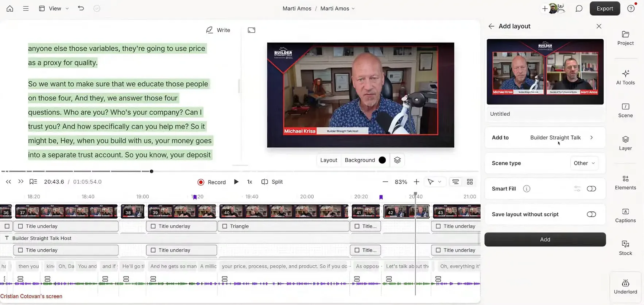644x305 pixels.
Task: Select Builder Straight Talk Host text layer
Action: click(42, 238)
